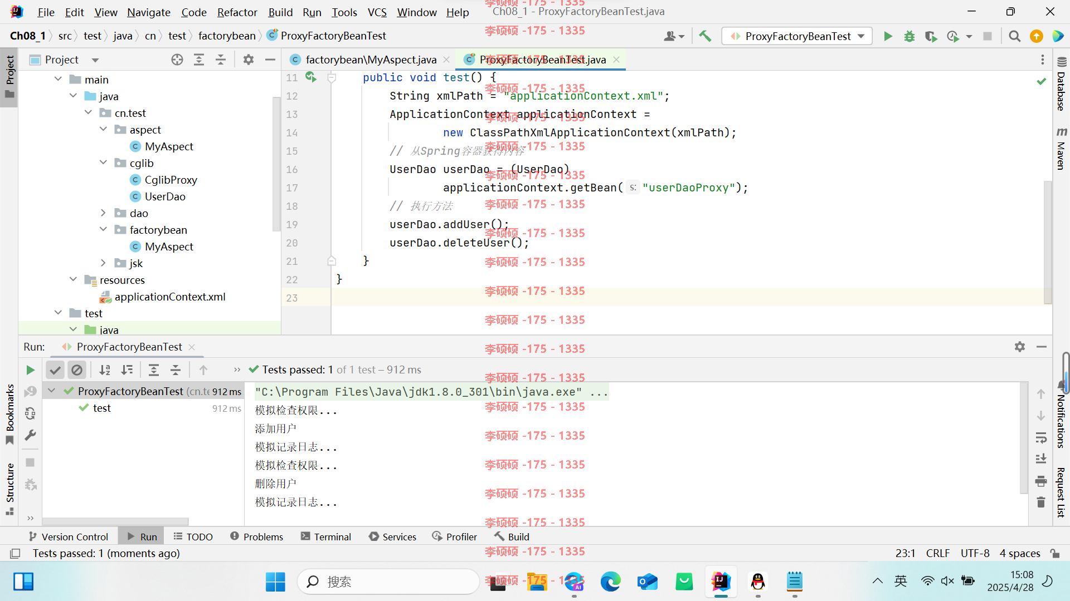
Task: Sort test results by duration
Action: point(127,370)
